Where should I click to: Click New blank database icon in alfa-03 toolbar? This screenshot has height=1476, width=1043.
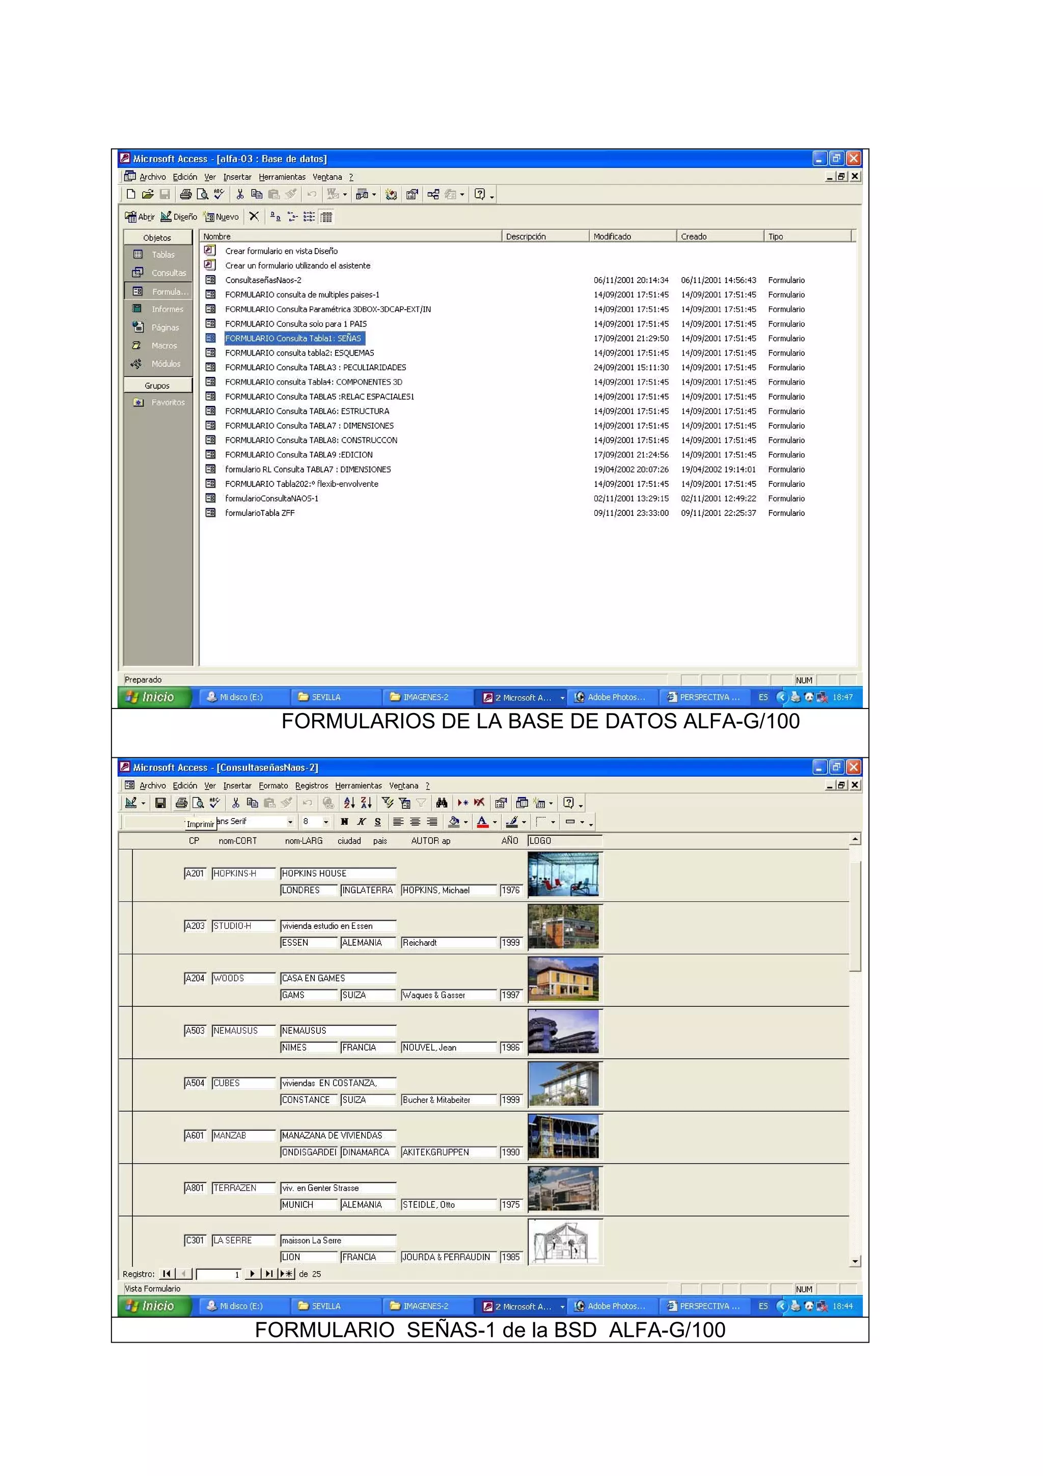click(131, 194)
